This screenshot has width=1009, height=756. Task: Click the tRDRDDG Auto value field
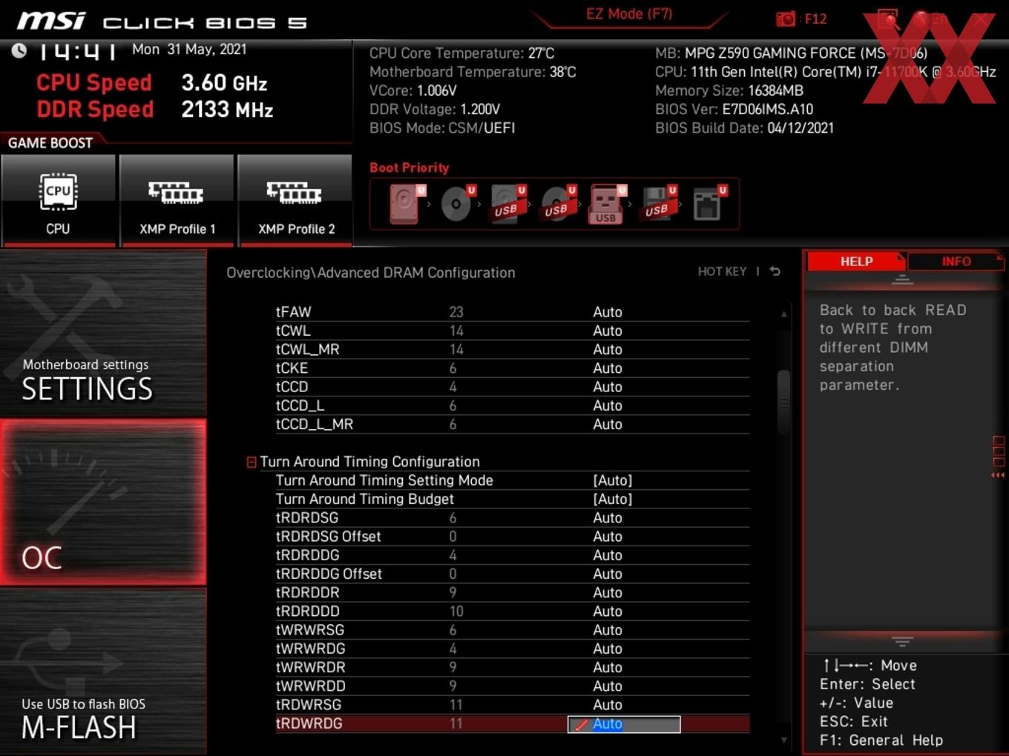coord(608,555)
